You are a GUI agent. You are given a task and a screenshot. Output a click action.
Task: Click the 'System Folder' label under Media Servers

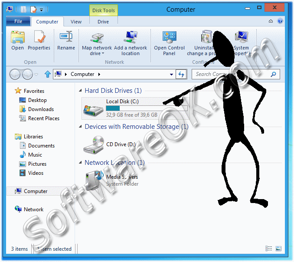(x=122, y=184)
